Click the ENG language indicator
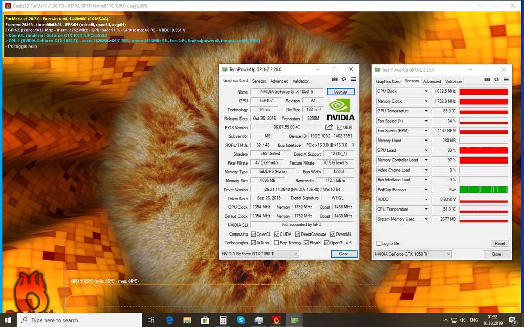This screenshot has width=524, height=327. pos(474,320)
